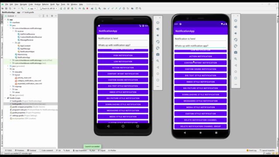Click the Search Everywhere magnifier icon
Image resolution: width=279 pixels, height=157 pixels.
[140, 9]
